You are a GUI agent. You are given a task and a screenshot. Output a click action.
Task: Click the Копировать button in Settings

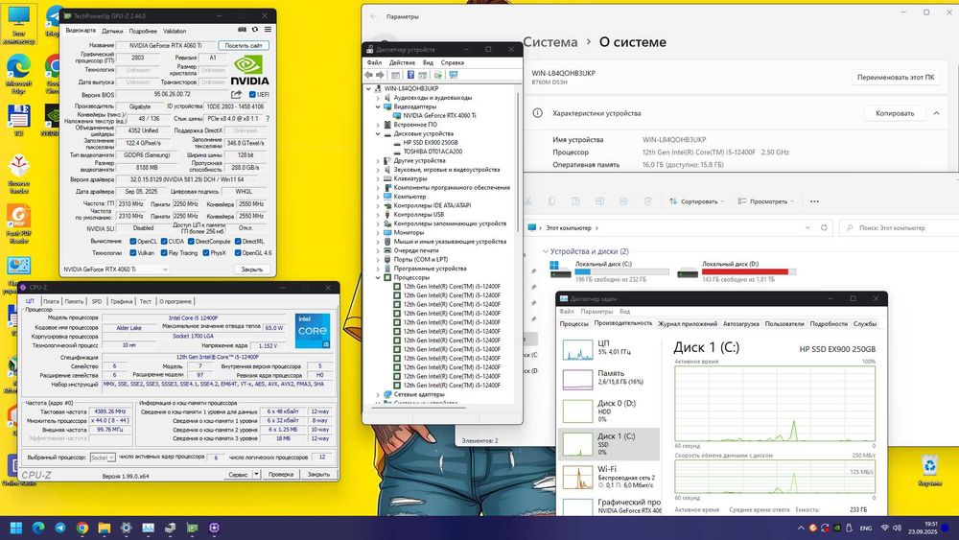point(895,113)
